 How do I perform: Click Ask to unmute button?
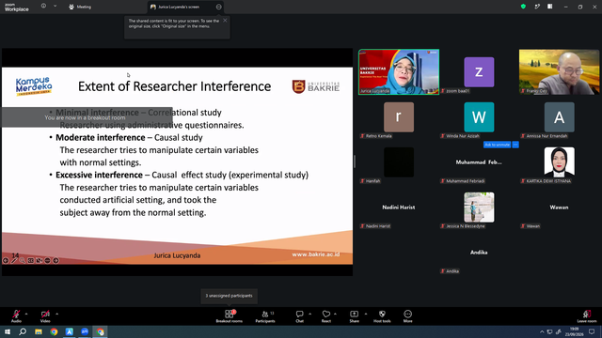pos(498,145)
